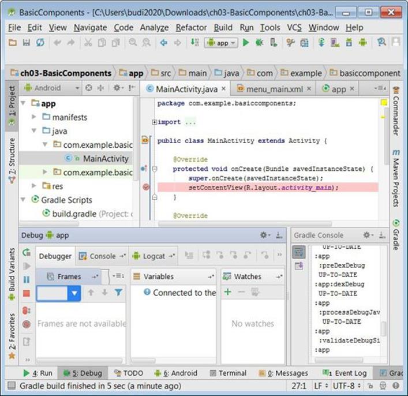Click the src breadcrumb
This screenshot has width=408, height=396.
[x=162, y=73]
